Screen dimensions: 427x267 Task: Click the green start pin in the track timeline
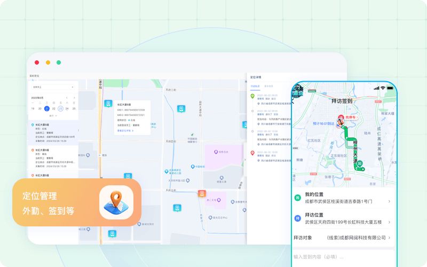[x=252, y=96]
